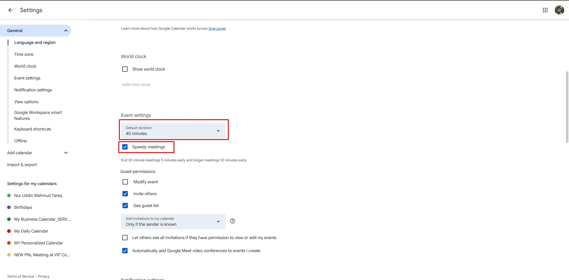The height and width of the screenshot is (280, 569).
Task: Open NEW PNL Meeting at VIP calendar
Action: coord(42,255)
